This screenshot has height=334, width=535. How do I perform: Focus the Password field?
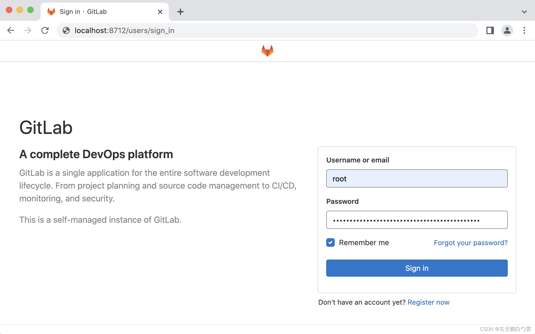point(417,220)
